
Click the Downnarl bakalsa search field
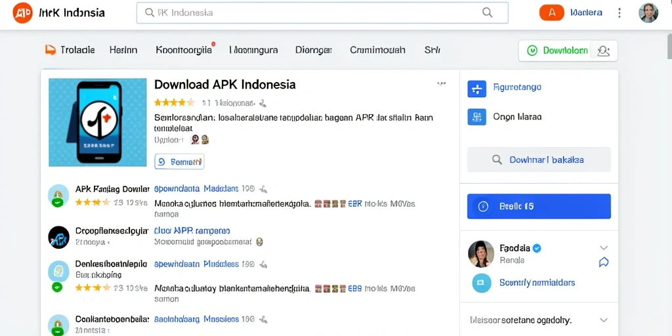pyautogui.click(x=539, y=159)
